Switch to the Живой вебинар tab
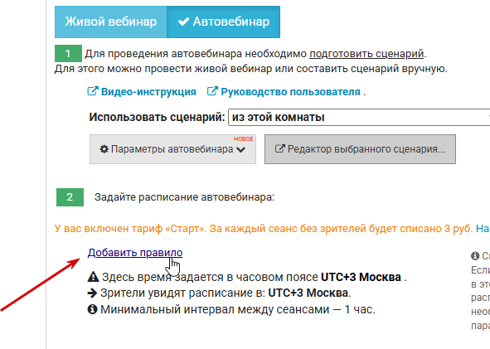The width and height of the screenshot is (490, 349). tap(110, 22)
